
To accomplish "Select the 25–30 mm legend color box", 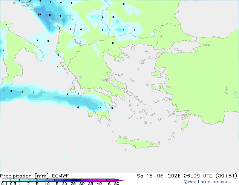I will (76, 180).
